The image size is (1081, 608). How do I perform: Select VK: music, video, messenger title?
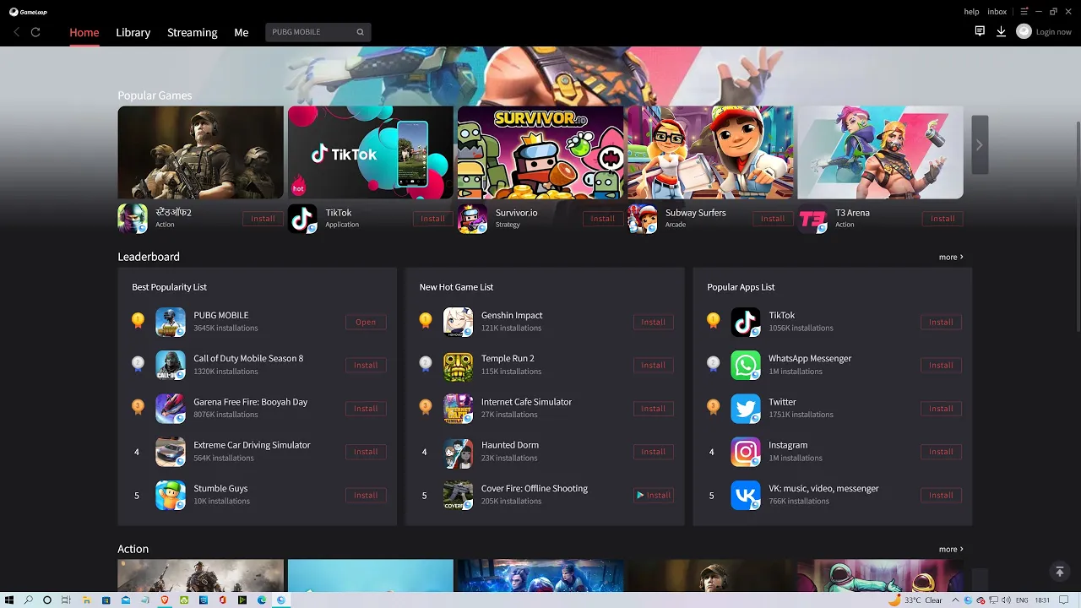pyautogui.click(x=823, y=488)
